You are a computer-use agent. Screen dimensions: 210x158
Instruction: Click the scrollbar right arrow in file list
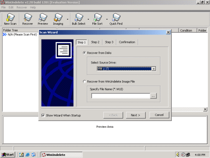pos(205,109)
